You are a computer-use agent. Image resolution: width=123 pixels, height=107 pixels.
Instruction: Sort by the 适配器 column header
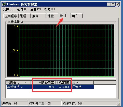point(18,83)
